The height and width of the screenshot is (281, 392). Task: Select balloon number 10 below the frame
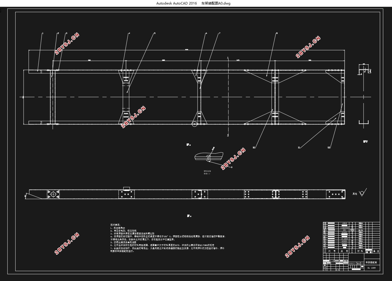click(254, 147)
